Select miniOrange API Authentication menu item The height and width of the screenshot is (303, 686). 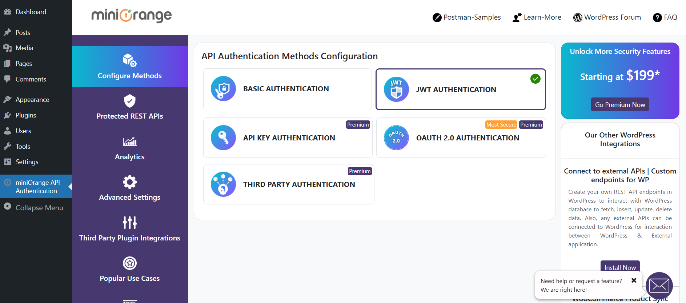(36, 187)
